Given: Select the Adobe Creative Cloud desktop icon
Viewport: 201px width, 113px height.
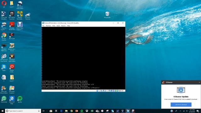Looking at the screenshot, I should pyautogui.click(x=12, y=68).
